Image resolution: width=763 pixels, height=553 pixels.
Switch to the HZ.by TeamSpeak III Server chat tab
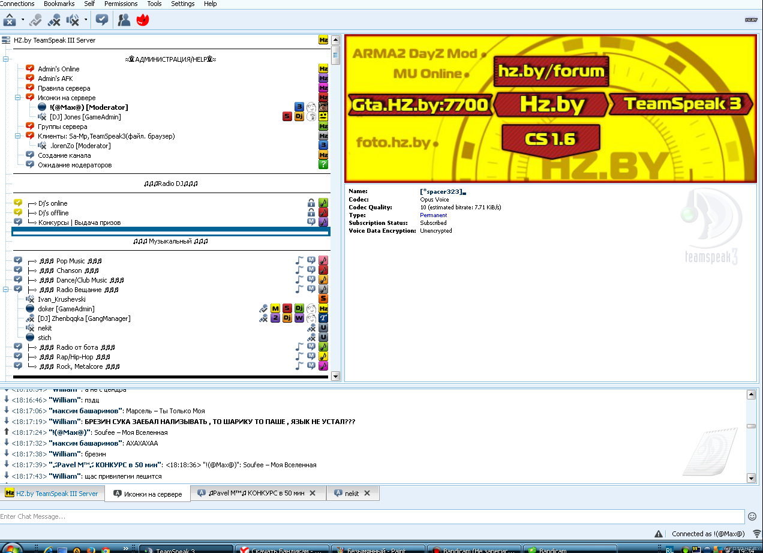(52, 494)
